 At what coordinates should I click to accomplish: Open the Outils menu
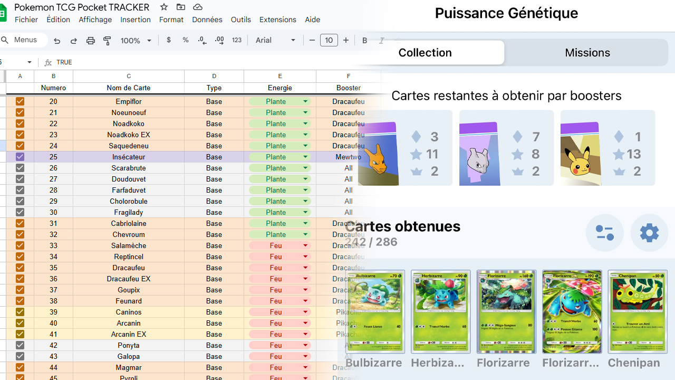pyautogui.click(x=241, y=20)
